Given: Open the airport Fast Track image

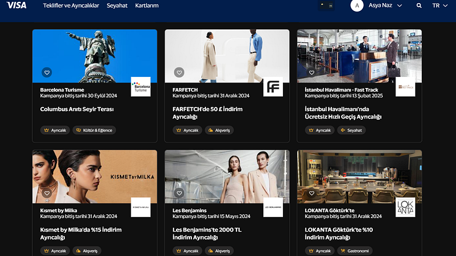Looking at the screenshot, I should tap(359, 56).
